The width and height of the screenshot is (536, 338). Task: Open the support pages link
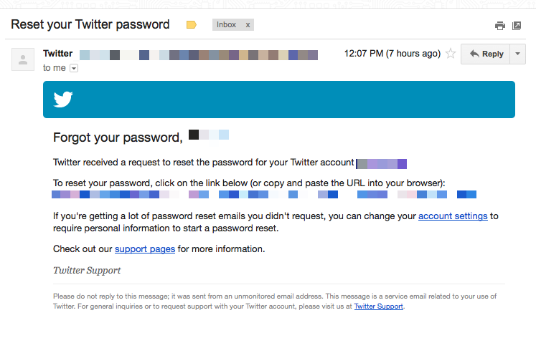coord(145,249)
